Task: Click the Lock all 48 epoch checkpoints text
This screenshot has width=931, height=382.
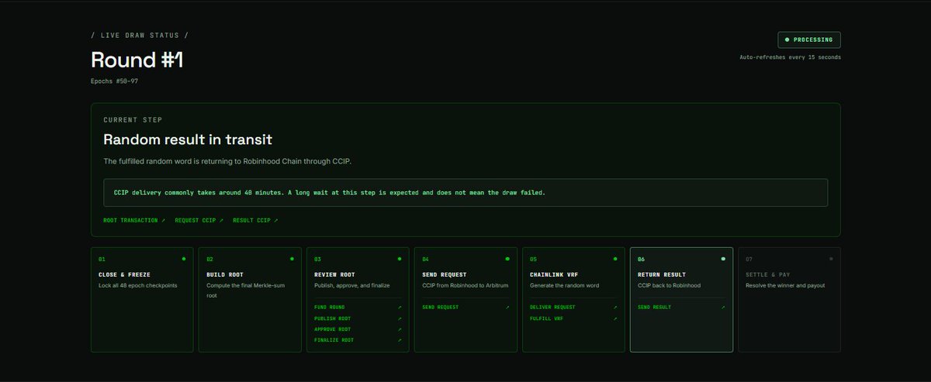Action: click(x=138, y=286)
